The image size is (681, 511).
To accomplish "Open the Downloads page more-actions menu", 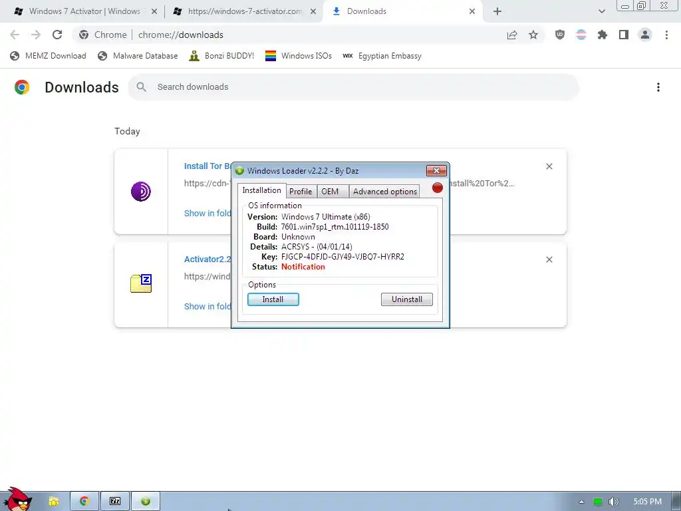I will (x=658, y=87).
